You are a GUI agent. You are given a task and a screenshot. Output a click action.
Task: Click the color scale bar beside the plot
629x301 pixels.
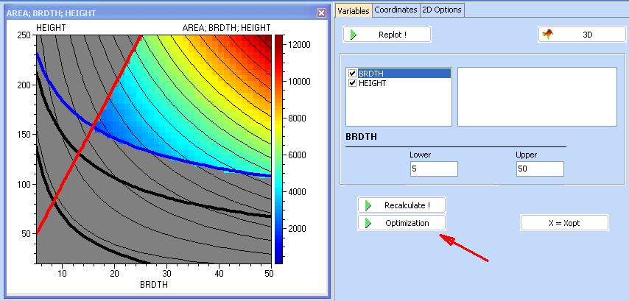[278, 147]
